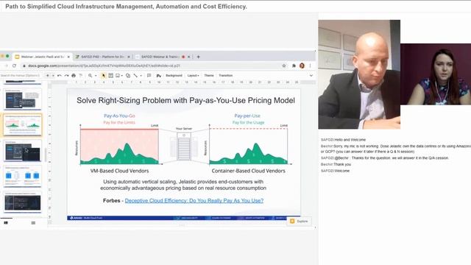Click the add comment icon
This screenshot has height=265, width=471.
point(149,75)
